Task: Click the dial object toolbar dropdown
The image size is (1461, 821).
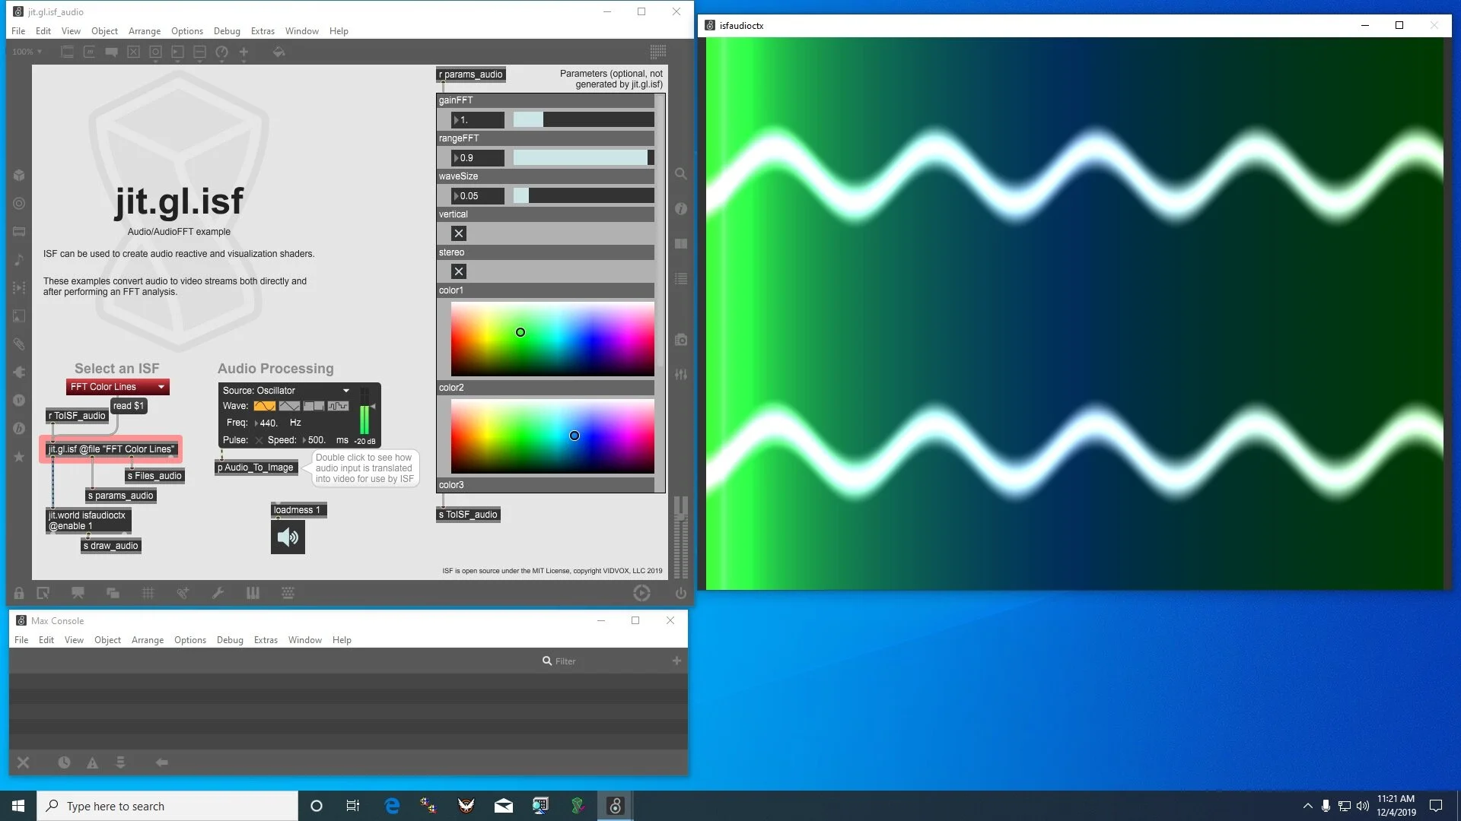Action: click(x=221, y=52)
